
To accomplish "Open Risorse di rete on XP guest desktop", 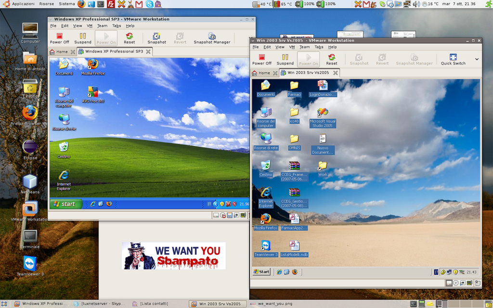I will [x=64, y=122].
